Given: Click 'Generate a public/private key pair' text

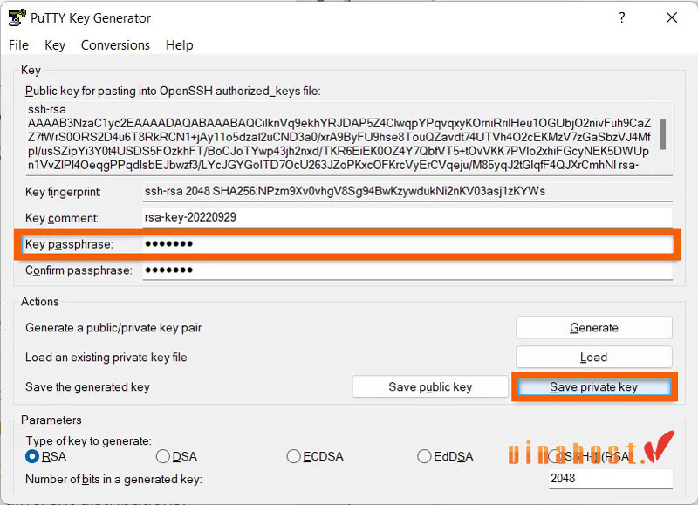Looking at the screenshot, I should coord(113,328).
